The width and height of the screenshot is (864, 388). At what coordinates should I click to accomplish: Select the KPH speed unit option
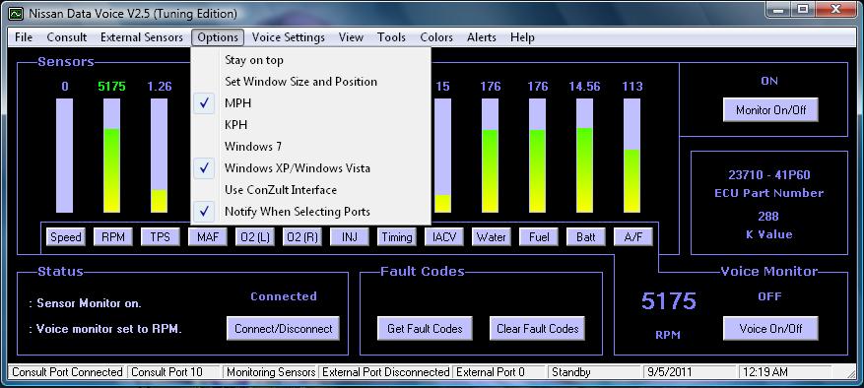tap(310, 125)
